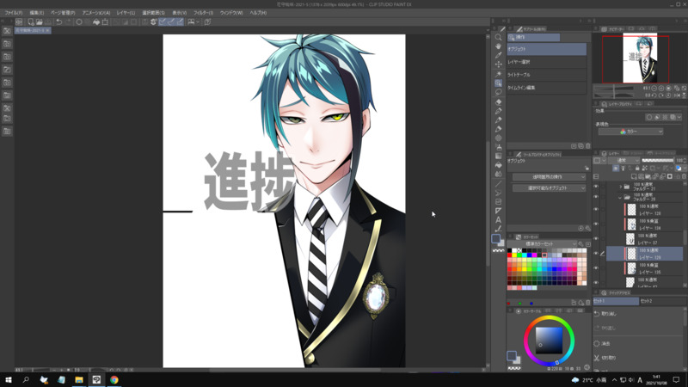This screenshot has width=688, height=387.
Task: Select the Text tool
Action: pyautogui.click(x=499, y=220)
